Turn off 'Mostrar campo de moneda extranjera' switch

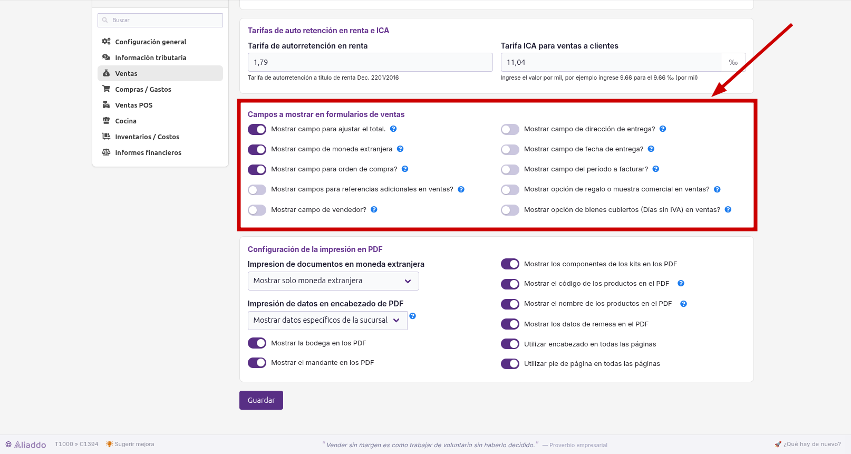coord(257,149)
